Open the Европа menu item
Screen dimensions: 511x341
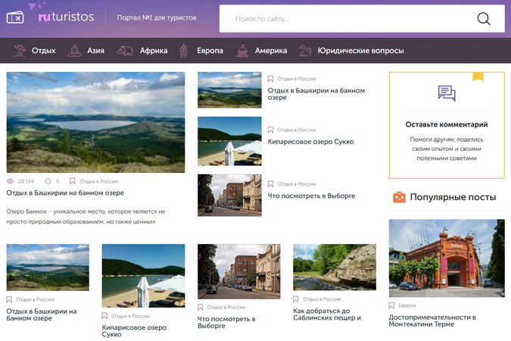210,51
